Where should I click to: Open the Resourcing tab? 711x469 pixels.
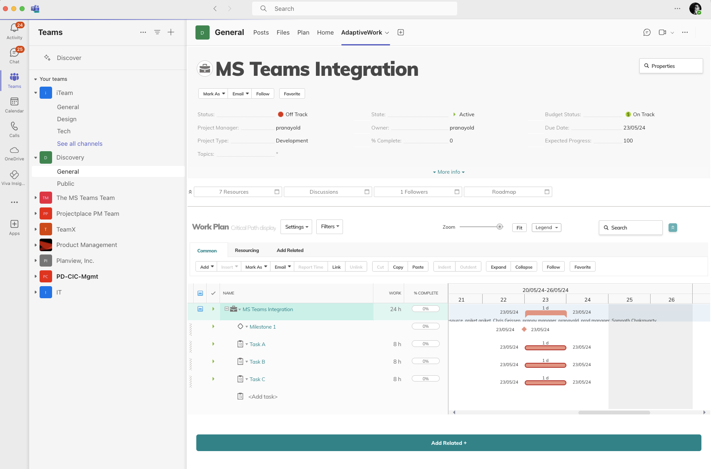(247, 250)
